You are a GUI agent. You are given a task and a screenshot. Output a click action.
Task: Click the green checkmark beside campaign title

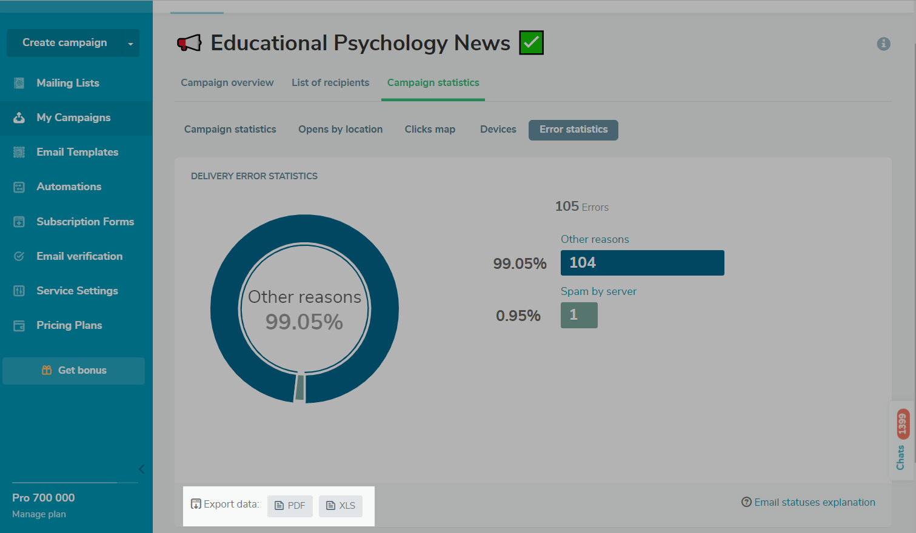pos(531,43)
